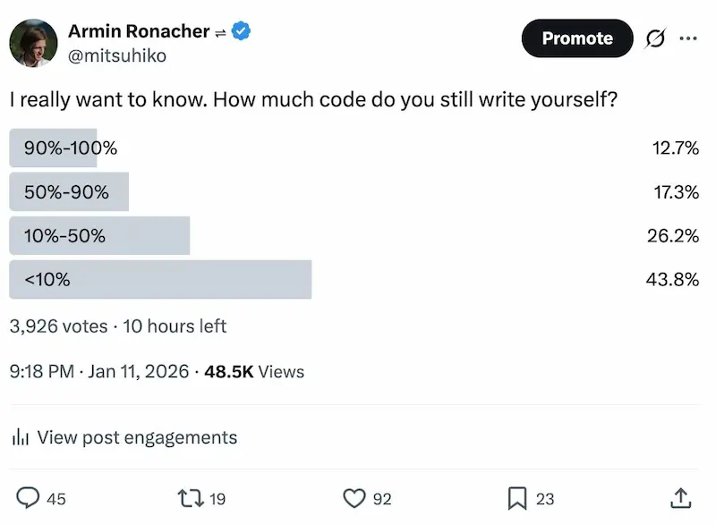Click the Grok slashed circle icon
The image size is (716, 524).
click(655, 38)
